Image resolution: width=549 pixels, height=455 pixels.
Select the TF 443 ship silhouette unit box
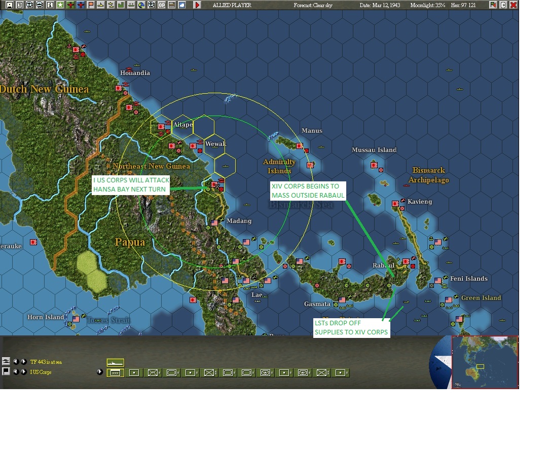(115, 363)
